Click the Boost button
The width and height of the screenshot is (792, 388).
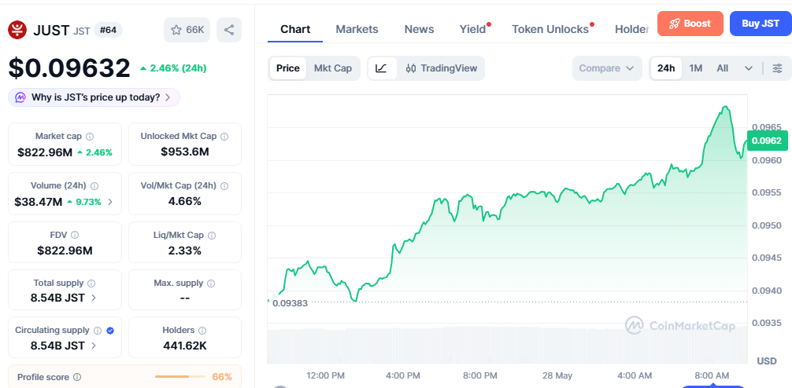[x=690, y=24]
